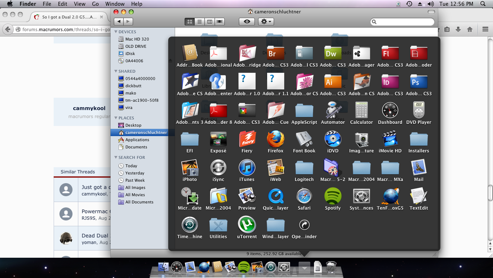Viewport: 493px width, 278px height.
Task: Toggle Quick Look with the eye button
Action: (247, 22)
